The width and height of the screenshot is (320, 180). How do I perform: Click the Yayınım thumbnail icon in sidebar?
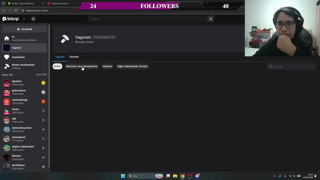pyautogui.click(x=7, y=48)
